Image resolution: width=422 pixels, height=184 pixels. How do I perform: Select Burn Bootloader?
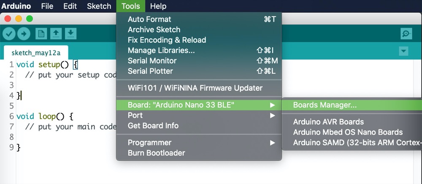coord(199,153)
